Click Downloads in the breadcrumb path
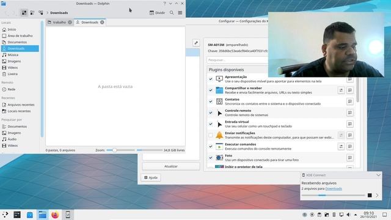391x220 pixels. pyautogui.click(x=59, y=13)
